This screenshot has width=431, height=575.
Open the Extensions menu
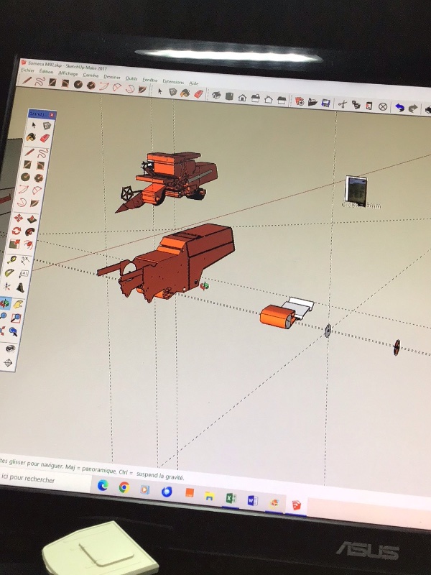pyautogui.click(x=173, y=81)
